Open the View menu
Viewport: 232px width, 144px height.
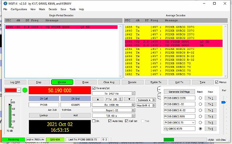click(x=33, y=9)
